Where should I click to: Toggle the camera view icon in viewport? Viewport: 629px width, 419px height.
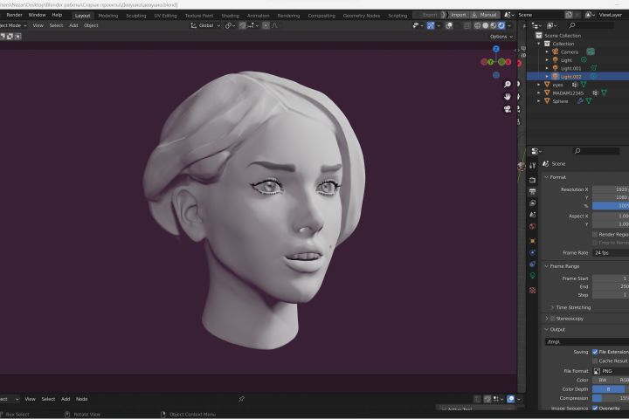(x=508, y=108)
